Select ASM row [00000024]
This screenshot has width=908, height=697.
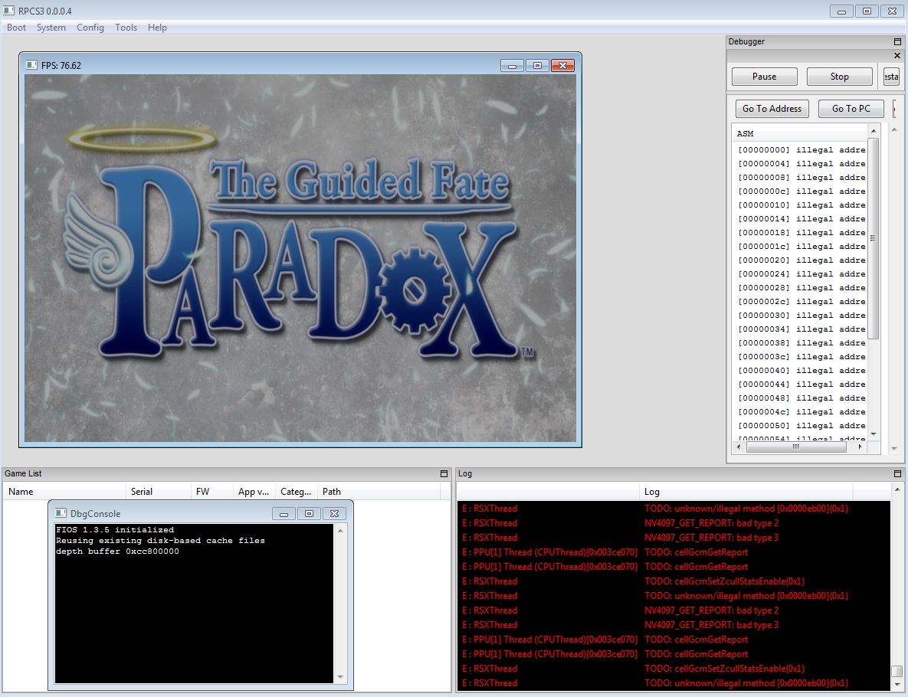(801, 274)
